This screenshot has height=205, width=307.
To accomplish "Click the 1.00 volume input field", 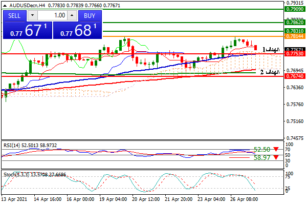I will [52, 15].
